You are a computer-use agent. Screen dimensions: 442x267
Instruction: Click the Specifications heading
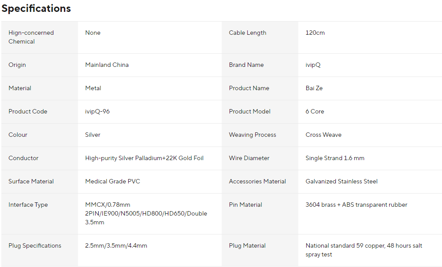pos(36,8)
